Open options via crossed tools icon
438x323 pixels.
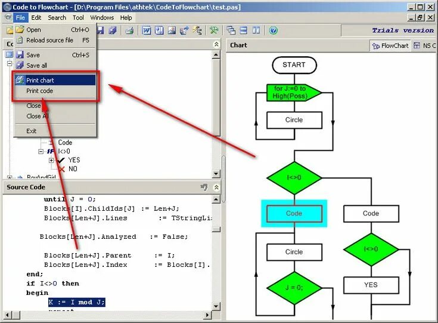pos(214,30)
